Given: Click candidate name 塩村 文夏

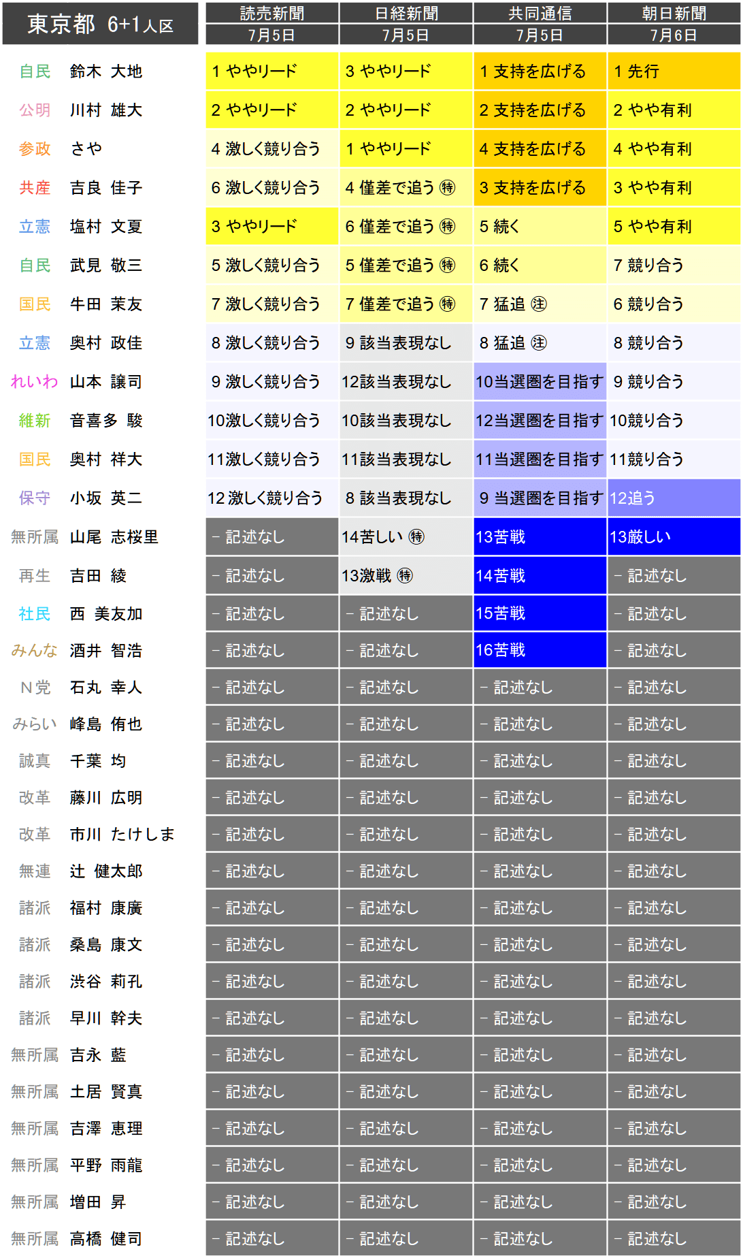Looking at the screenshot, I should 106,227.
